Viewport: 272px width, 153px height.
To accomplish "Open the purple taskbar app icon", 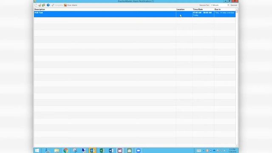I will click(x=120, y=150).
